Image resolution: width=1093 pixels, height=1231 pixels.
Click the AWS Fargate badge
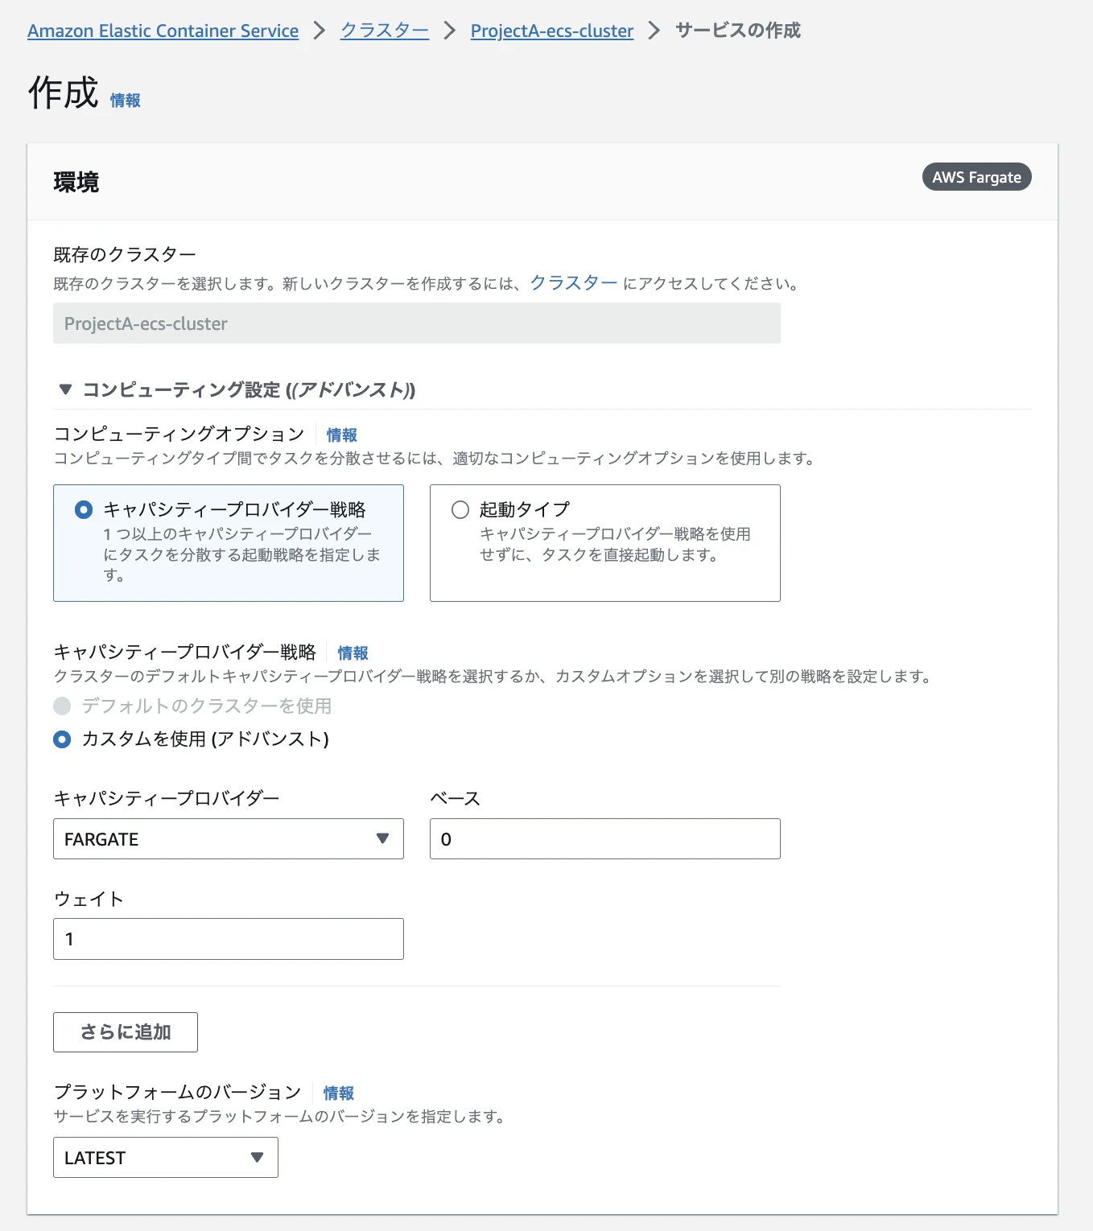[x=976, y=177]
